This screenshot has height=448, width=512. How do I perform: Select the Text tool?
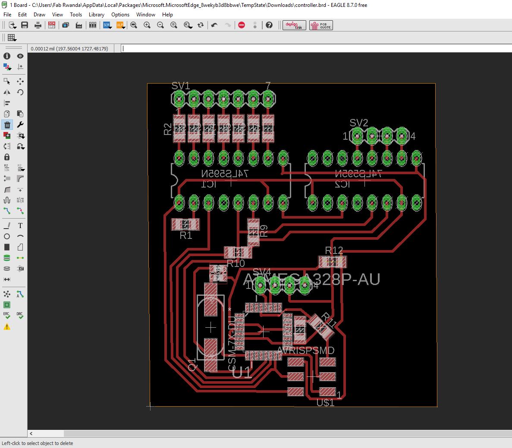point(20,226)
